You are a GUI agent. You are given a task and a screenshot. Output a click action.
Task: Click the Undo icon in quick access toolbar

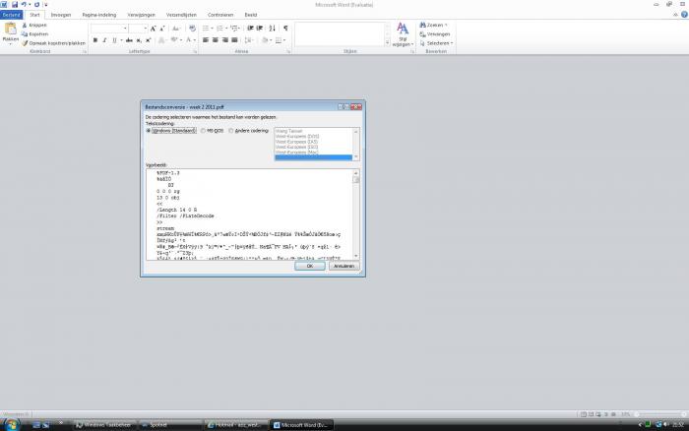pos(24,4)
